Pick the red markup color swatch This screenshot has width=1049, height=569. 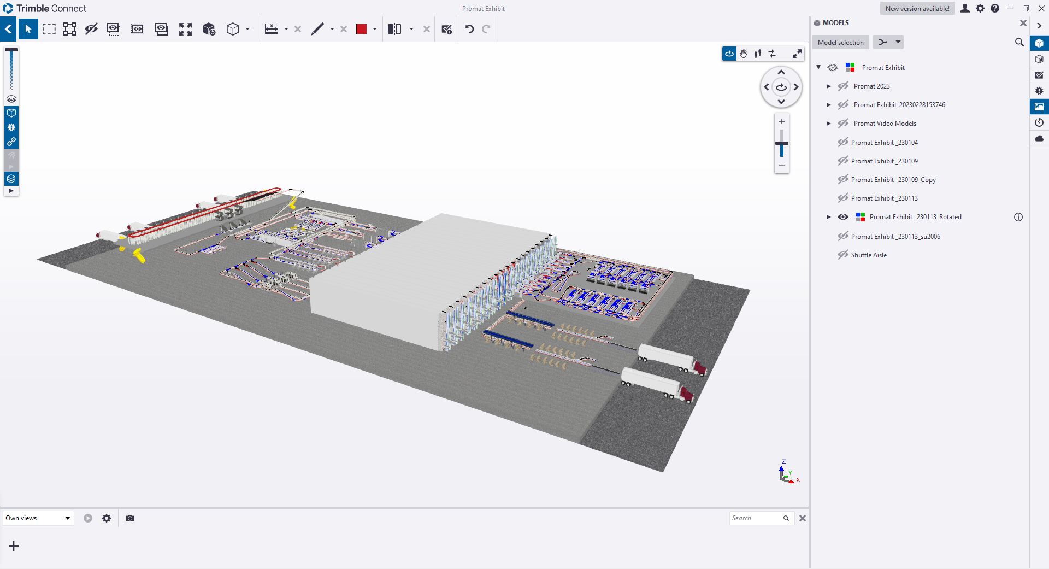tap(362, 29)
